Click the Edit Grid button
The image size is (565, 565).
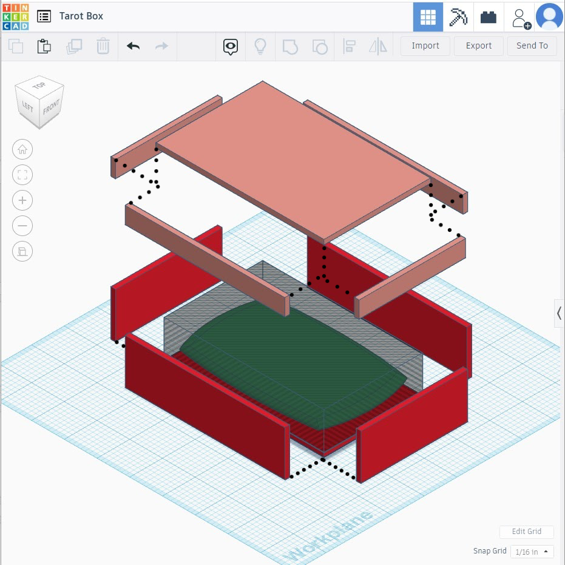(526, 531)
